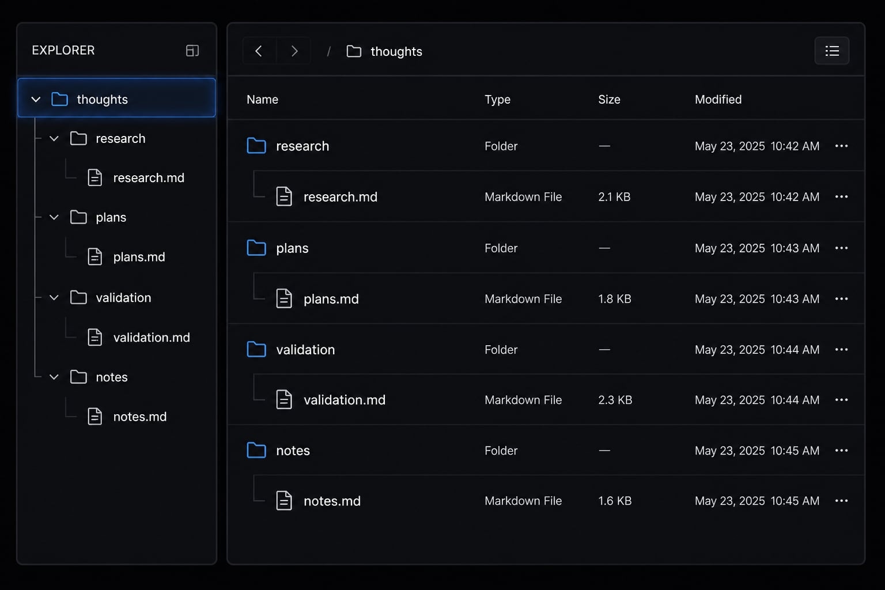Viewport: 885px width, 590px height.
Task: Go back with the left arrow button
Action: click(x=259, y=51)
